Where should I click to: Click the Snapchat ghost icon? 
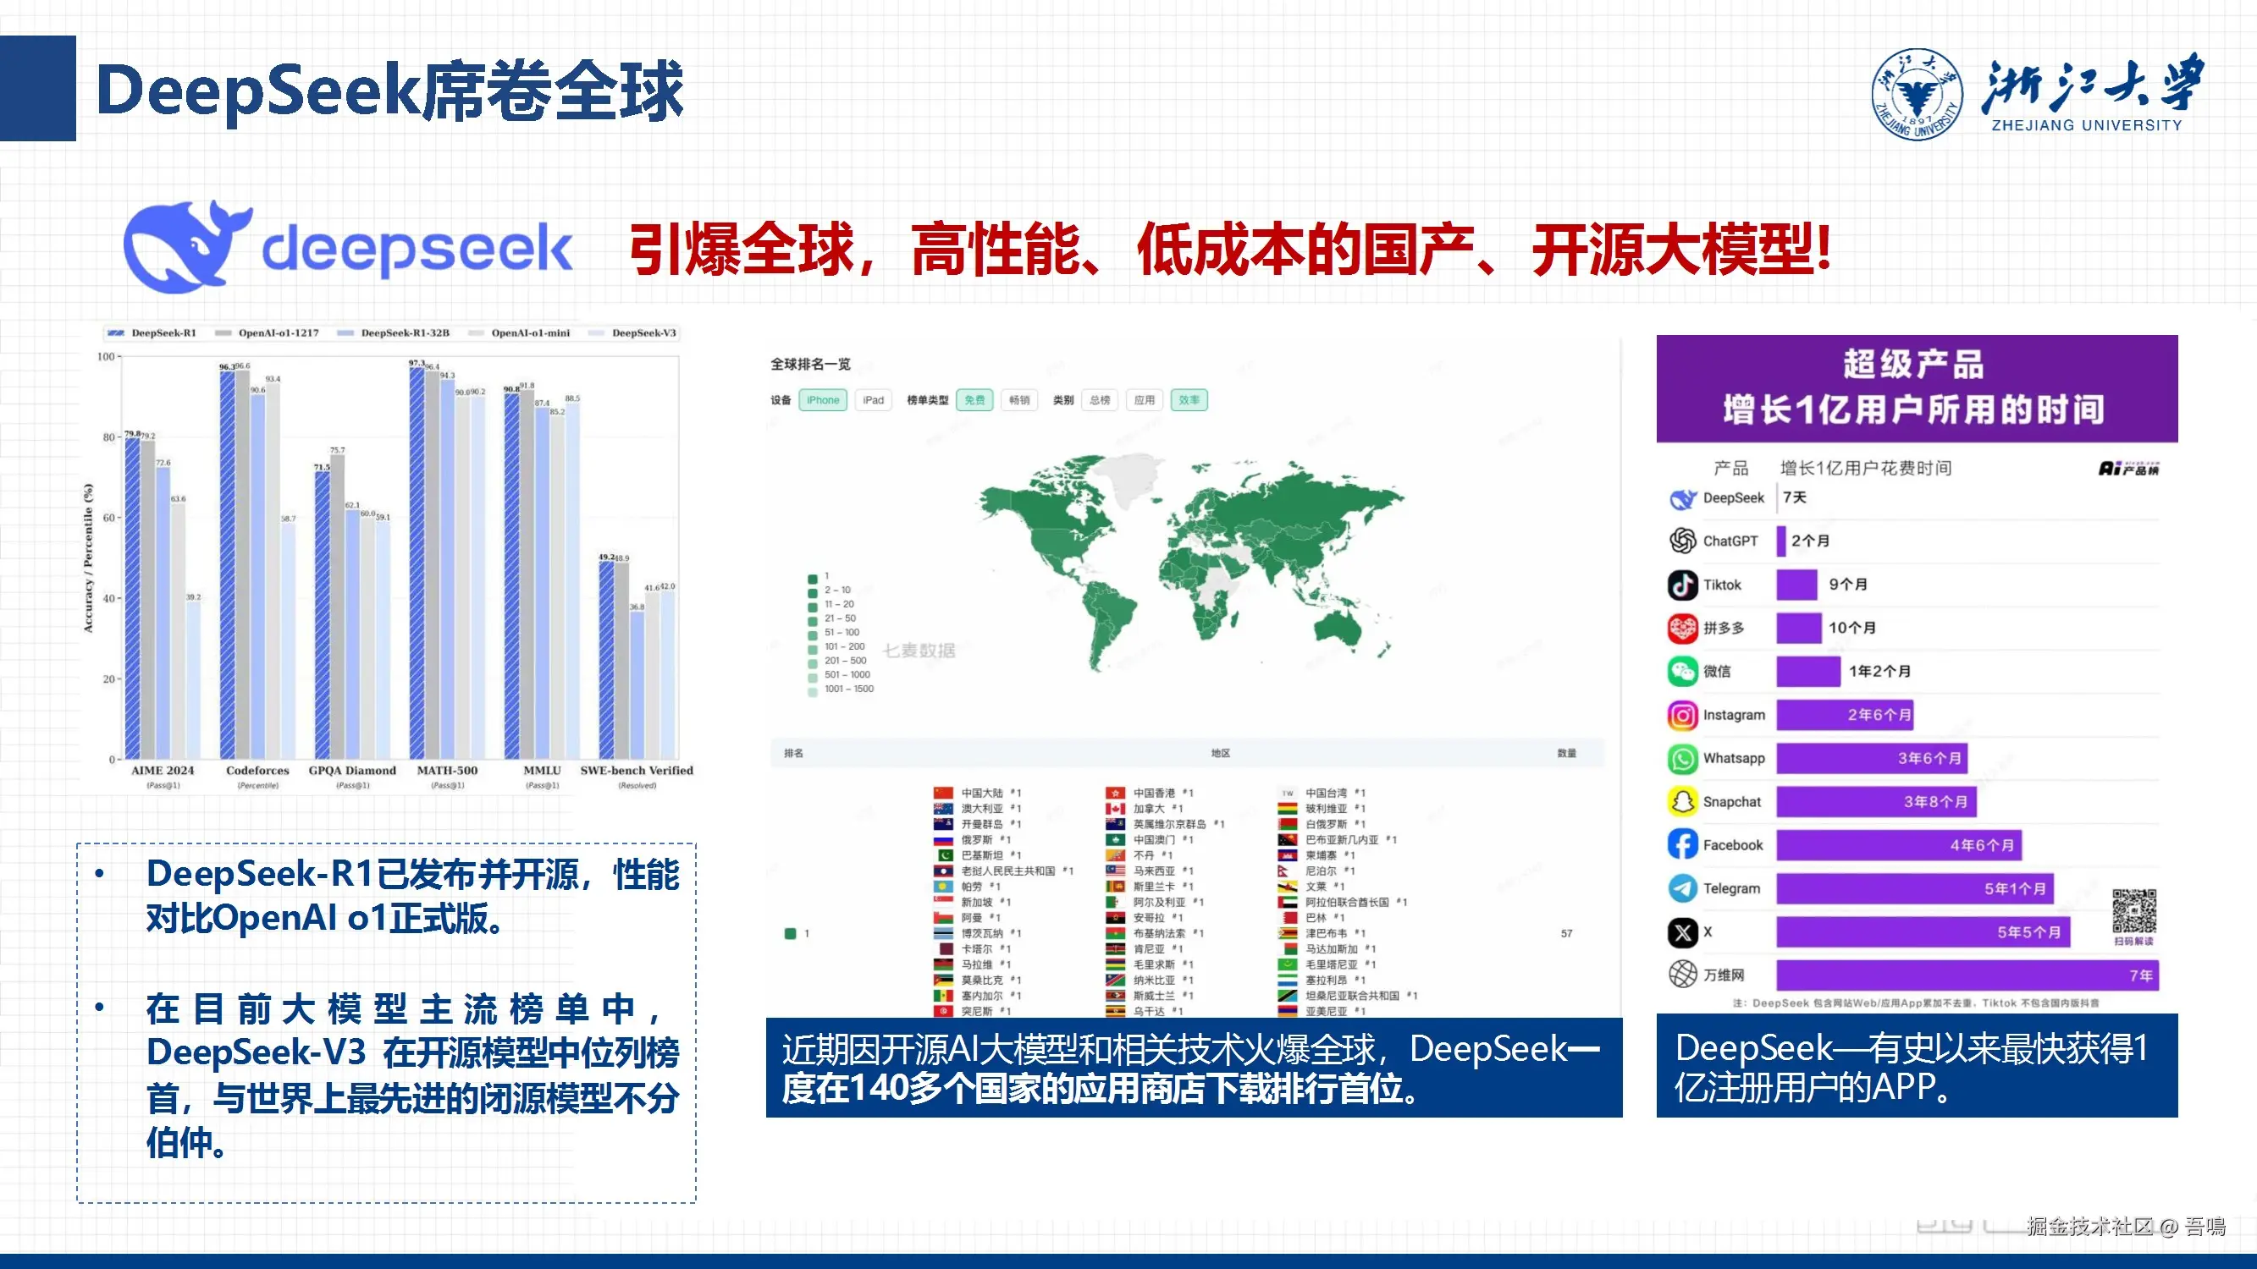[1682, 801]
